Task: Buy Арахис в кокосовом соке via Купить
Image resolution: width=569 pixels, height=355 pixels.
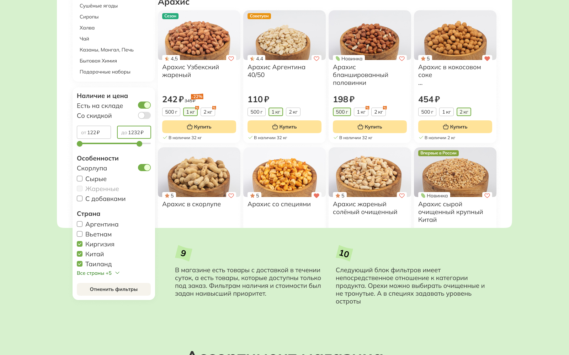Action: click(455, 127)
